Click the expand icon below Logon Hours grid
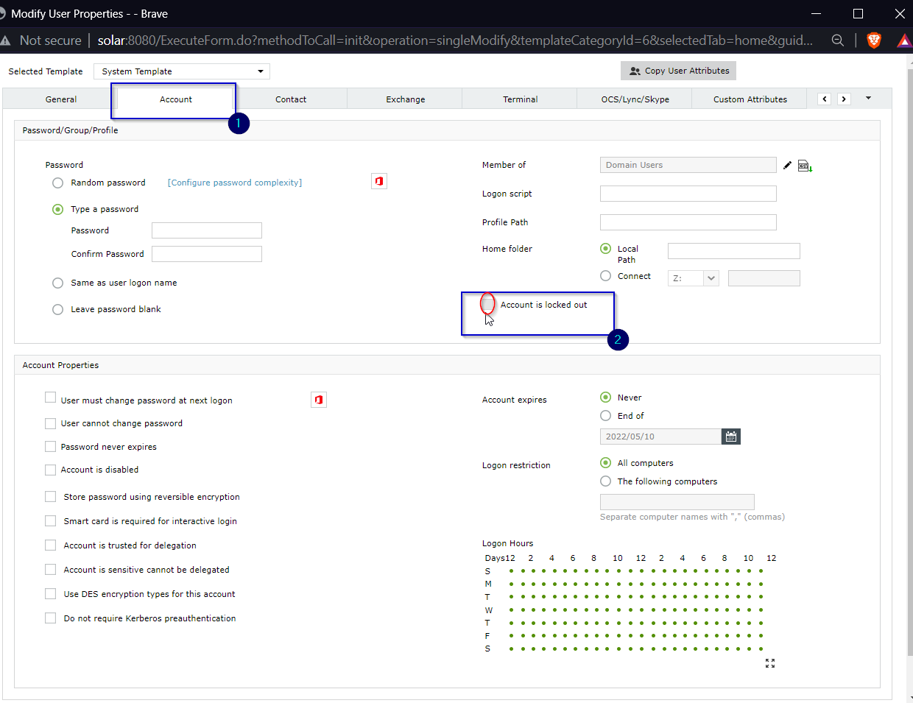 click(770, 663)
